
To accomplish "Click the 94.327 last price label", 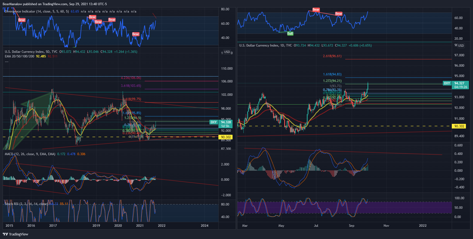I will (459, 83).
